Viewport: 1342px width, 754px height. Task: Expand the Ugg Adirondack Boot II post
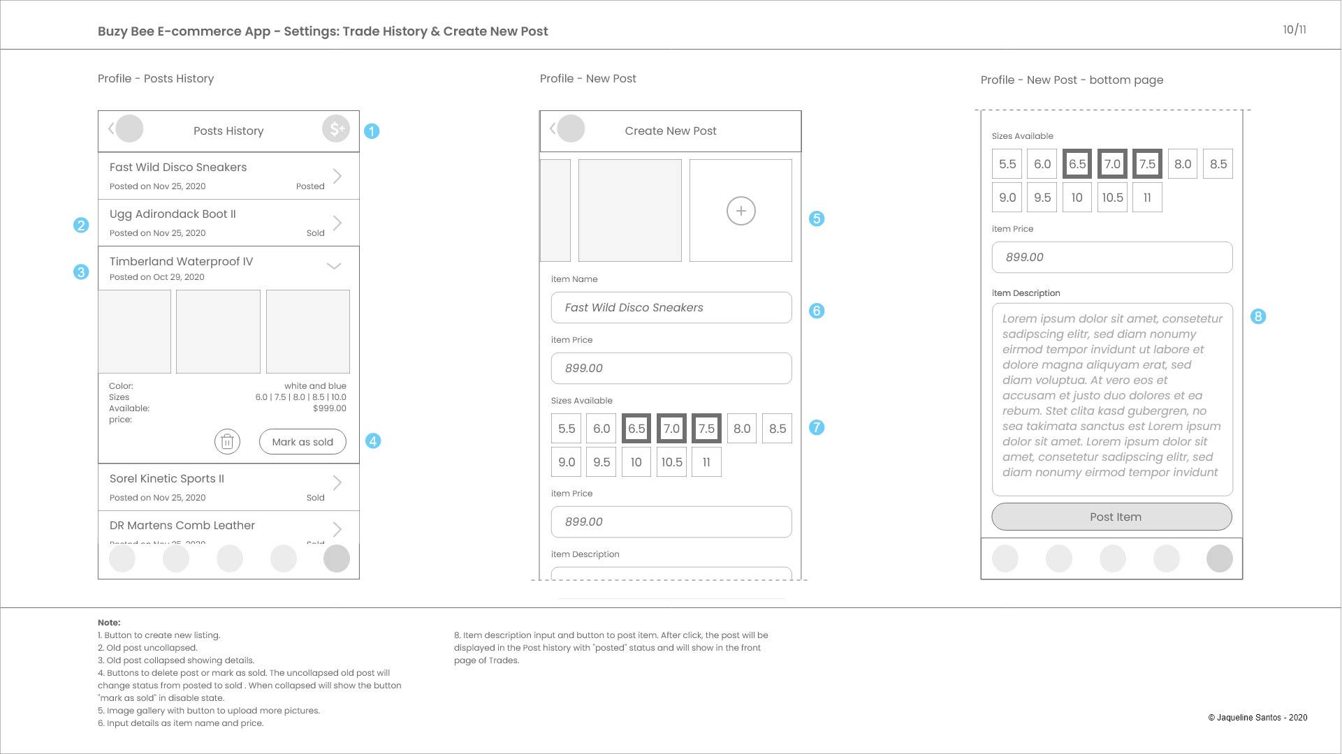tap(337, 223)
